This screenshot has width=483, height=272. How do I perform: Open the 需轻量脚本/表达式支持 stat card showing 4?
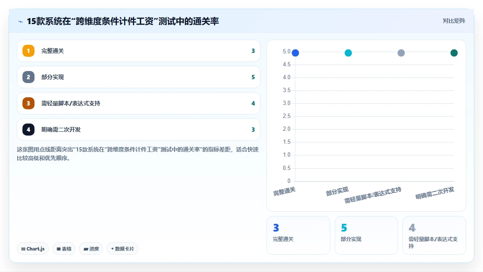coord(434,235)
